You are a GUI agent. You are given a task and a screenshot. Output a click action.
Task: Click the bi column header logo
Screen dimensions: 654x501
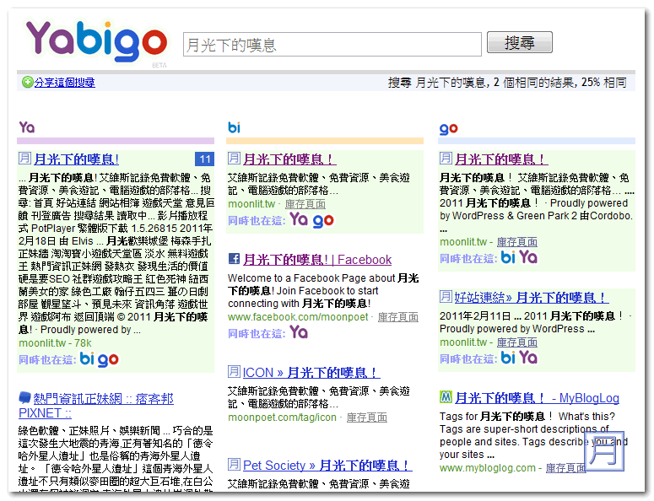point(234,127)
